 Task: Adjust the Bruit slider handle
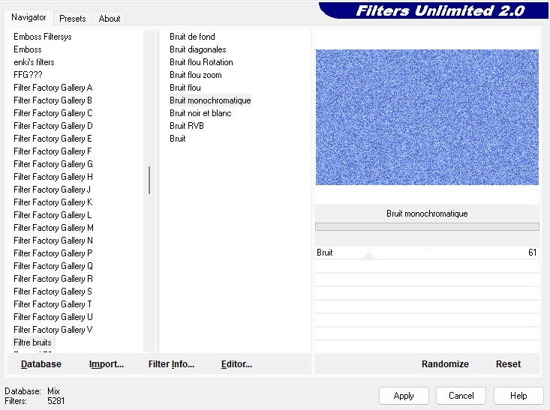click(368, 256)
